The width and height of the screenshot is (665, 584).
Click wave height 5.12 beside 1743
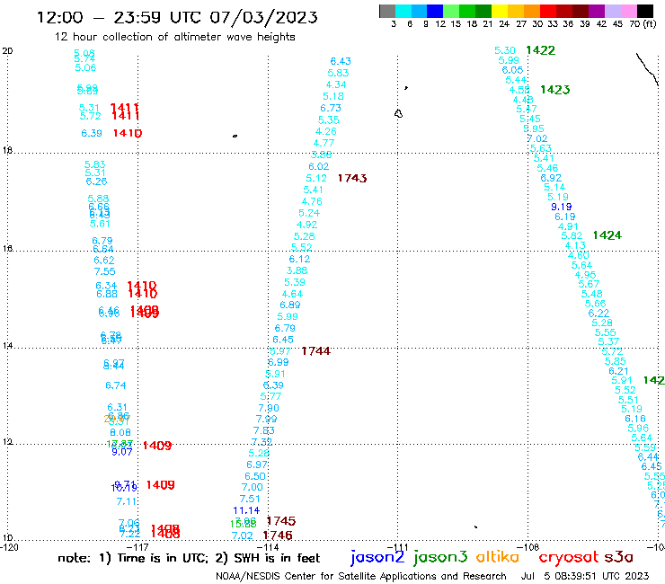click(x=316, y=178)
